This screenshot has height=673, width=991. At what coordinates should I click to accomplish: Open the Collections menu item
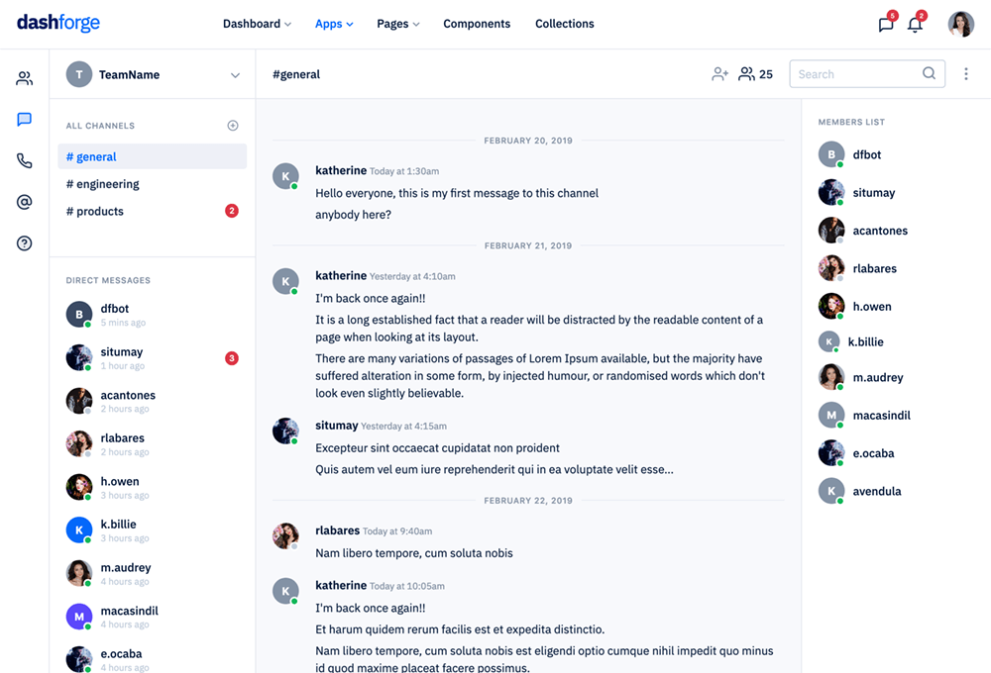[x=565, y=24]
